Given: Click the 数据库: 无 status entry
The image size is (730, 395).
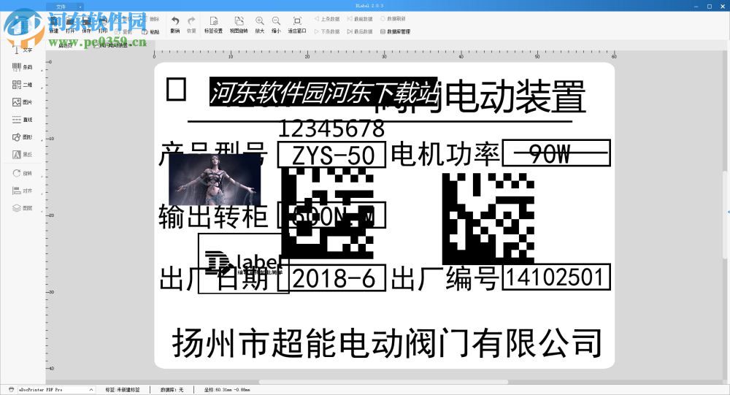Looking at the screenshot, I should click(x=172, y=389).
